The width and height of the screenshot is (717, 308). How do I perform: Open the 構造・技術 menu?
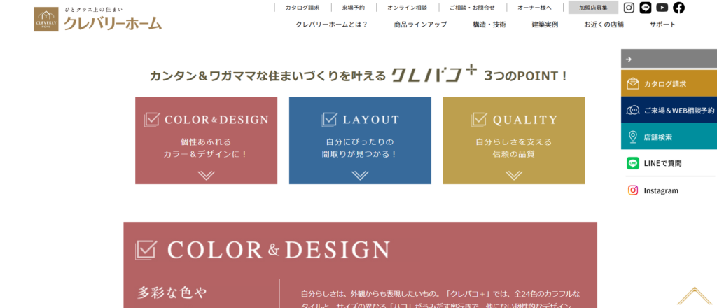[x=489, y=24]
